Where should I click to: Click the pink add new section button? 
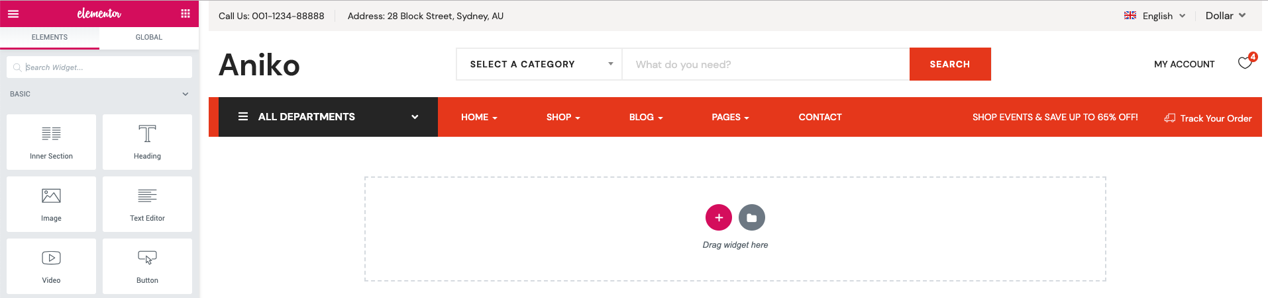[x=719, y=217]
